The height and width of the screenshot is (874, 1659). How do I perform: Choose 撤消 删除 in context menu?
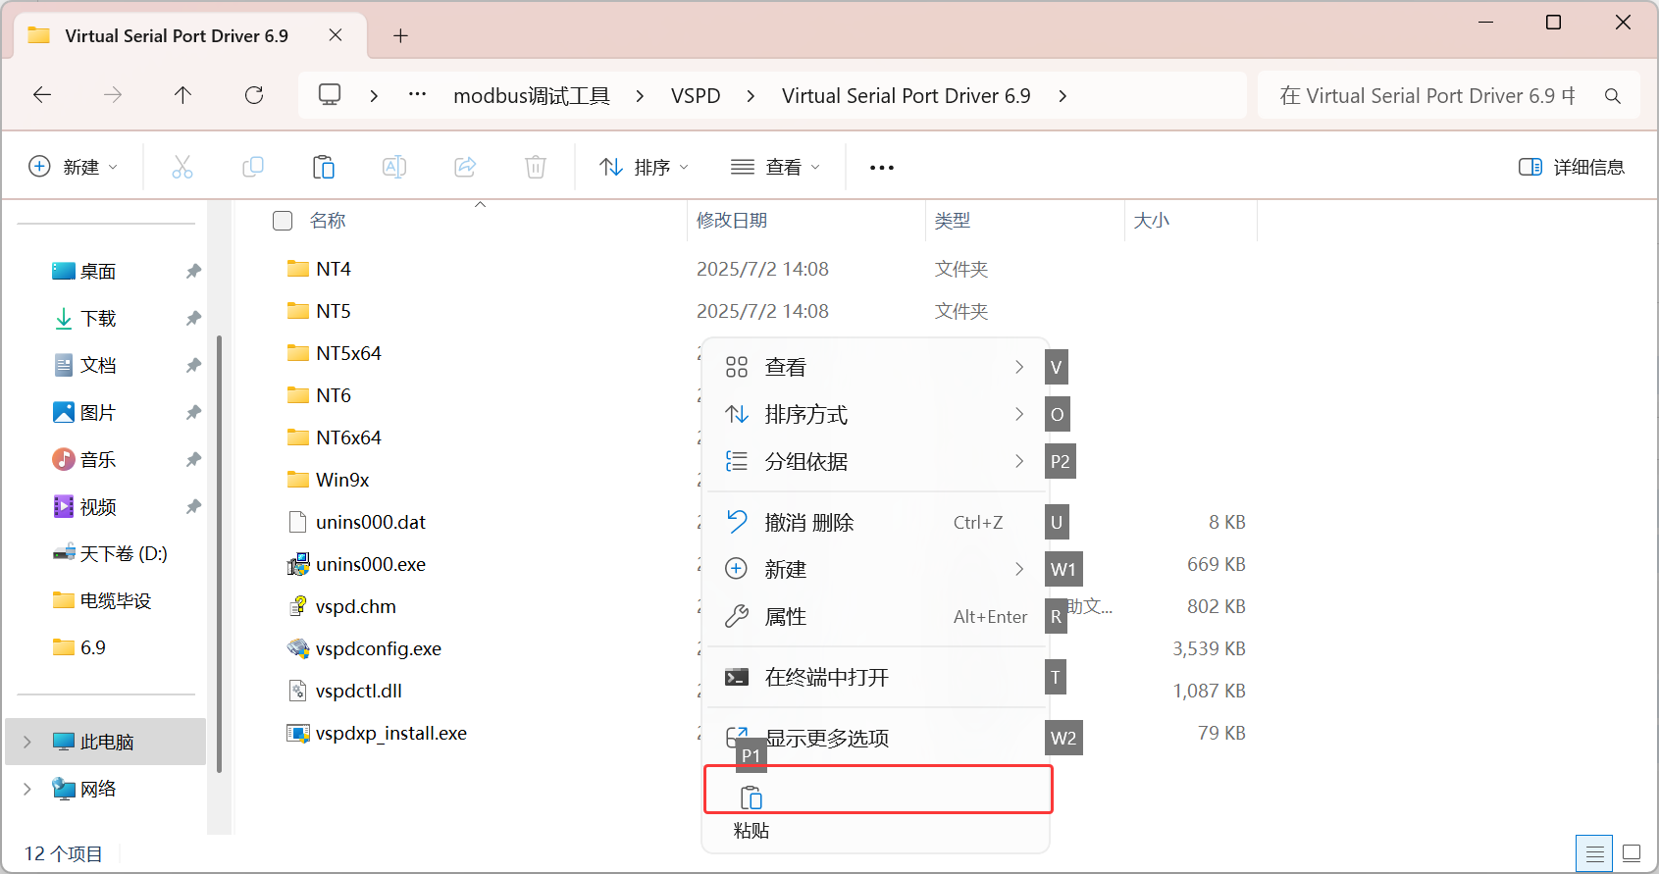point(877,522)
